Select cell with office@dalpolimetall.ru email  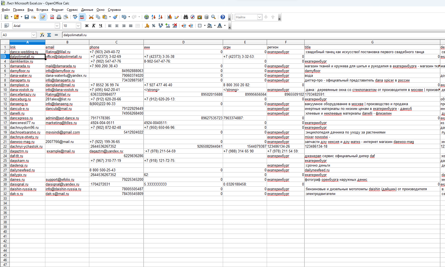coord(67,57)
